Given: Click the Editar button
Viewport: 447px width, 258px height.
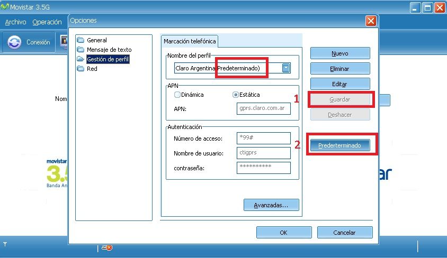Looking at the screenshot, I should tap(340, 84).
